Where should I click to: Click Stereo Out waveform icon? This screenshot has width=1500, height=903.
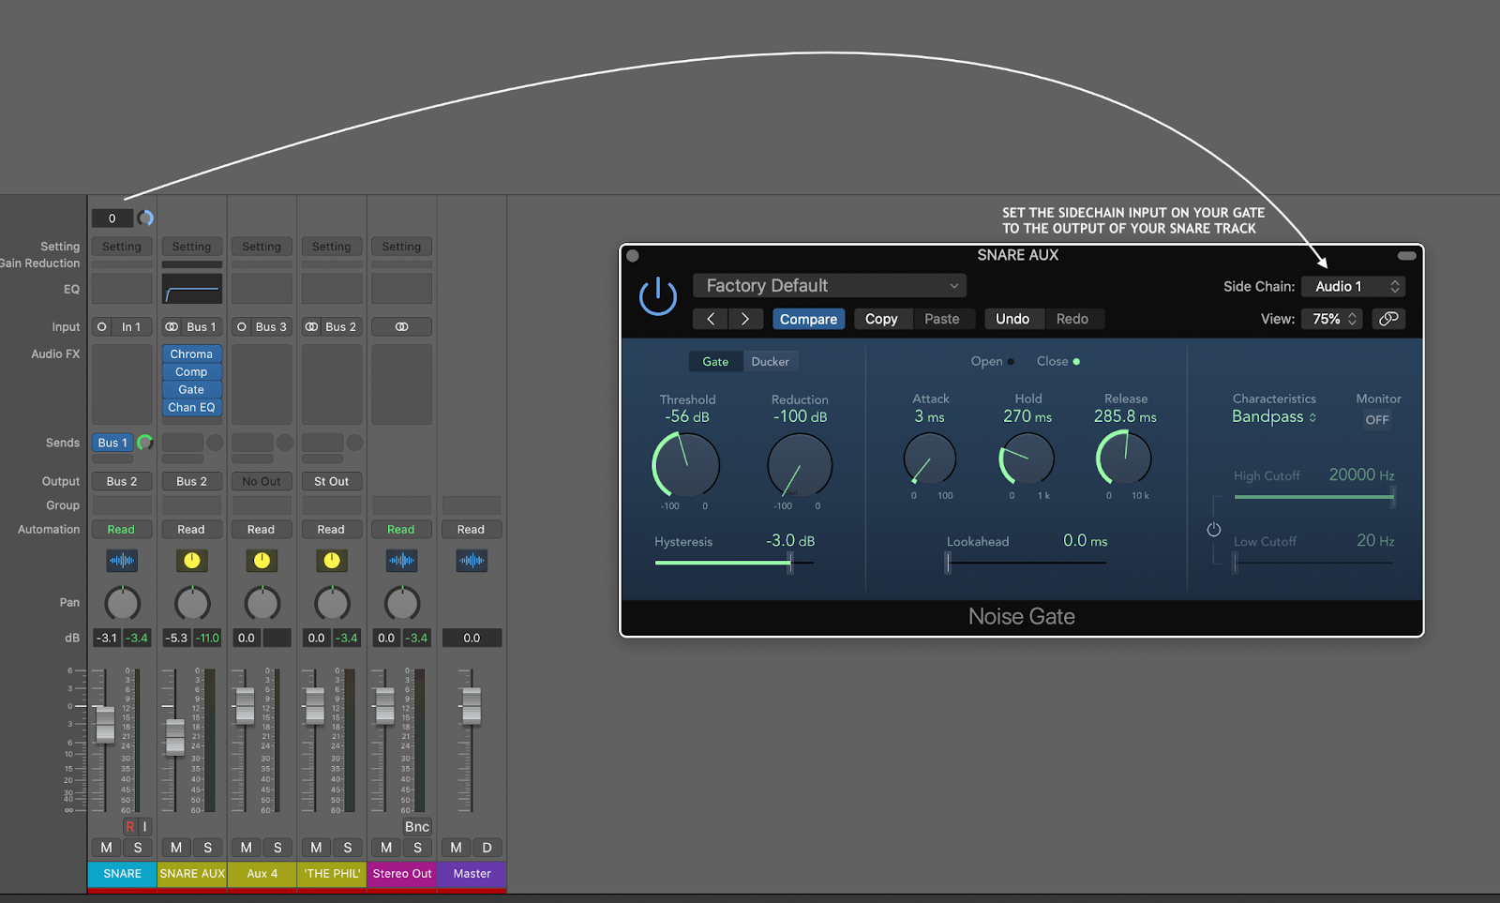(402, 561)
